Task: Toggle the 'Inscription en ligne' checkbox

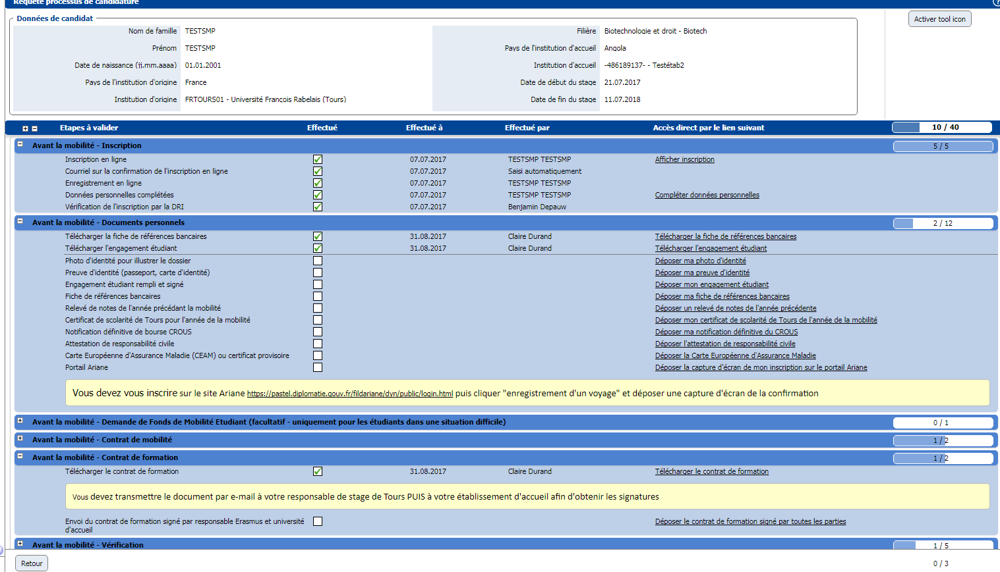Action: pyautogui.click(x=318, y=159)
